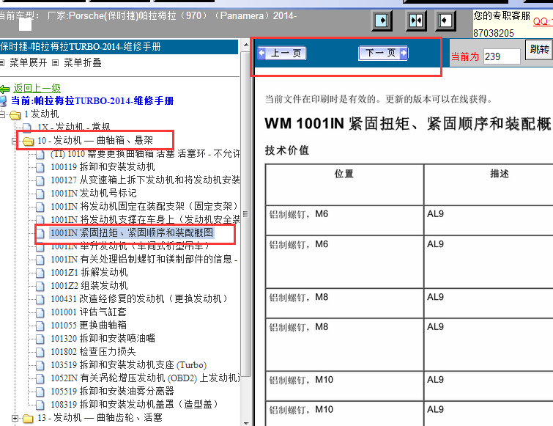
Task: Open 100431 改造经修复的发动机
Action: pos(139,298)
